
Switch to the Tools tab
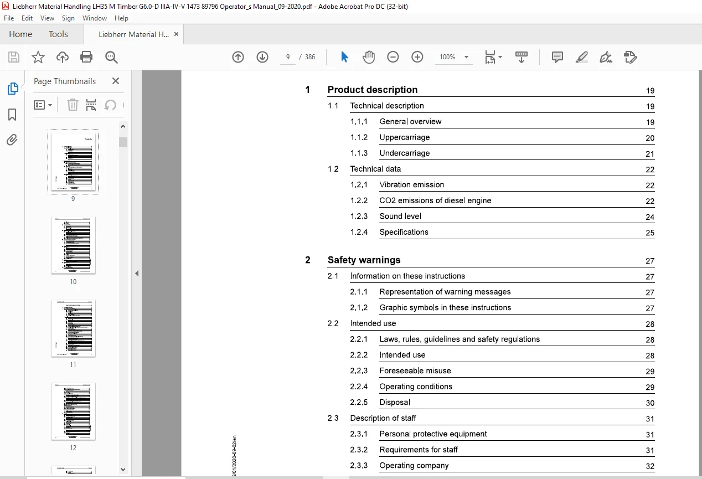58,34
